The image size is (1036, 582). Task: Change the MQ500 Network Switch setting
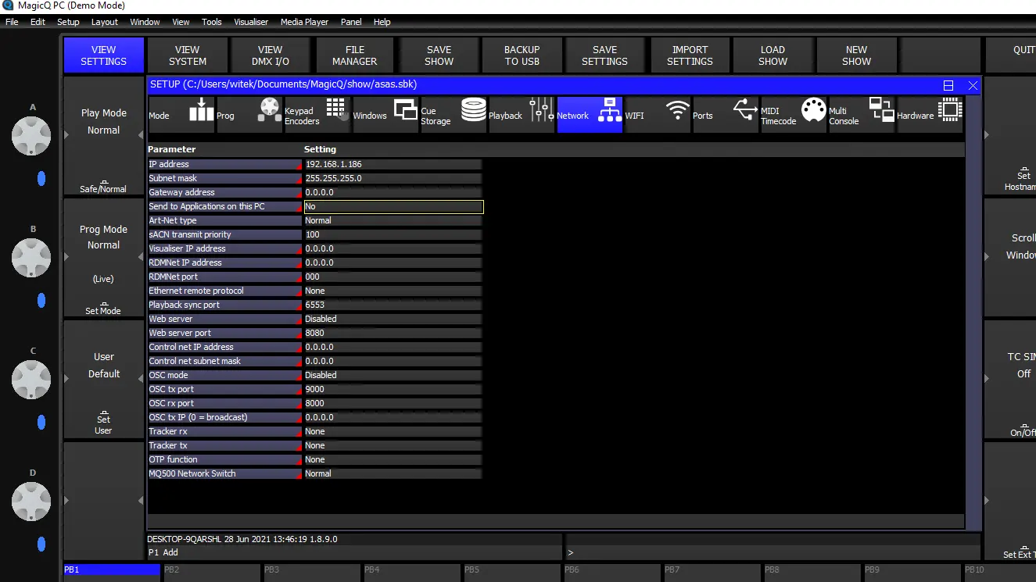[393, 473]
